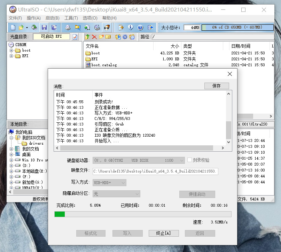Viewport: 281px width, 252px height.
Task: Click the New file toolbar icon
Action: (x=13, y=28)
